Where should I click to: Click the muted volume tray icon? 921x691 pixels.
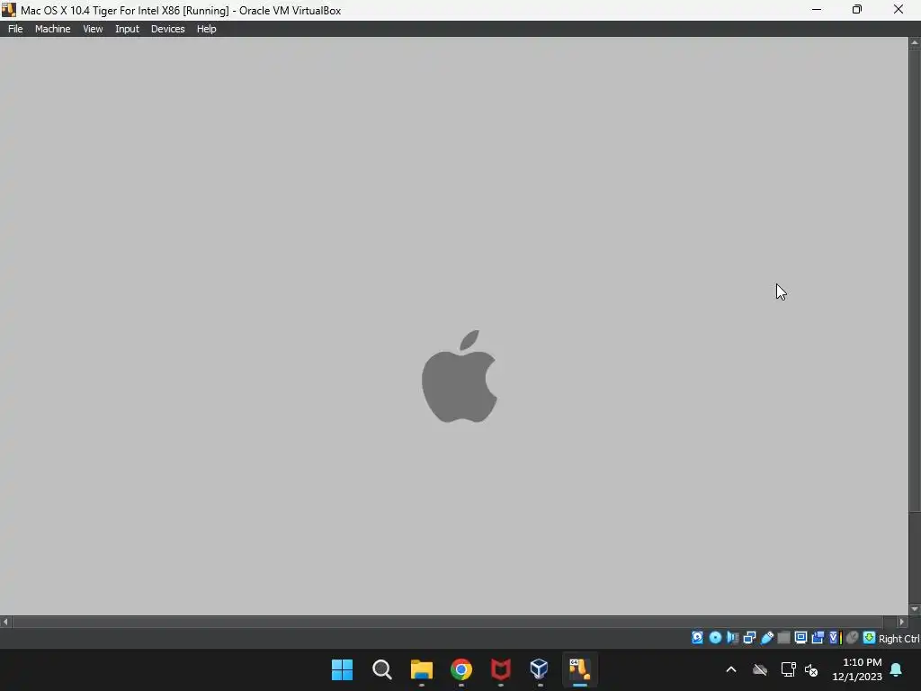811,669
